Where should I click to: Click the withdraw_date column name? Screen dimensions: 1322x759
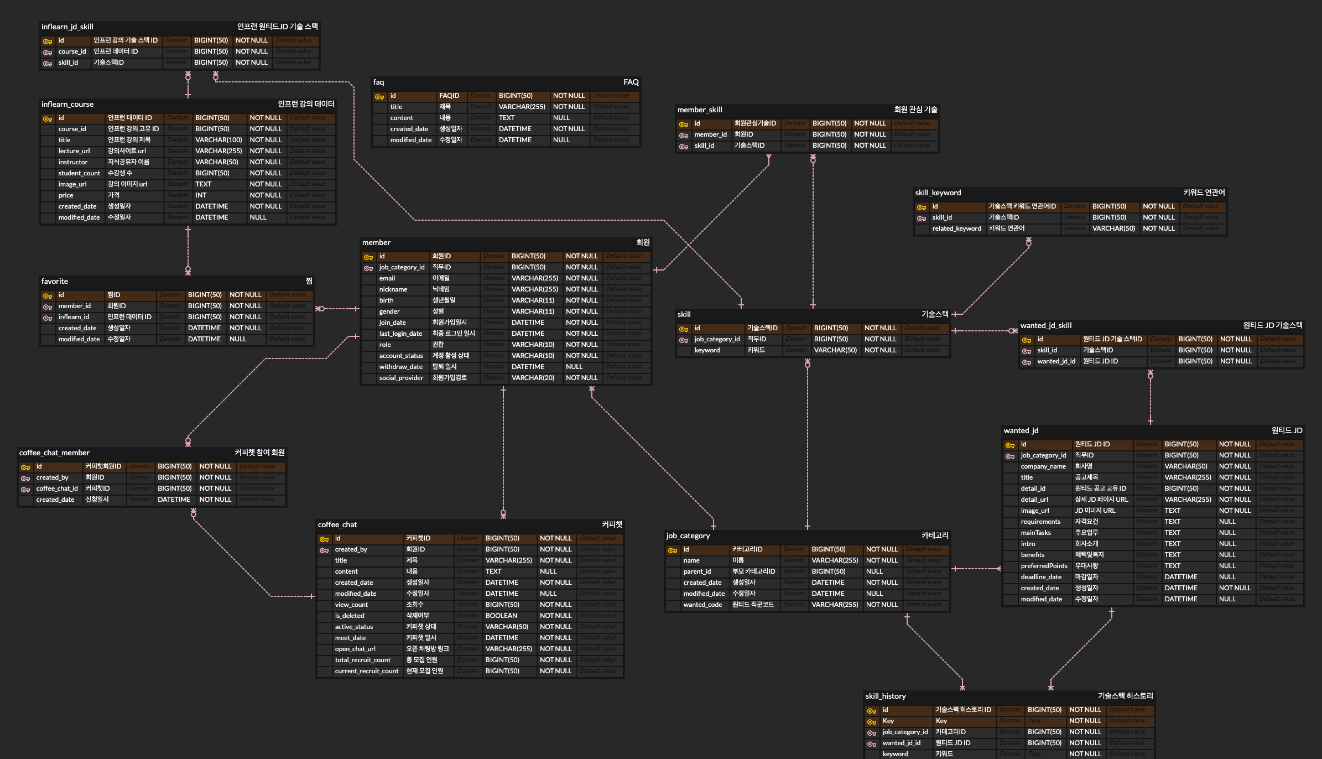point(401,367)
